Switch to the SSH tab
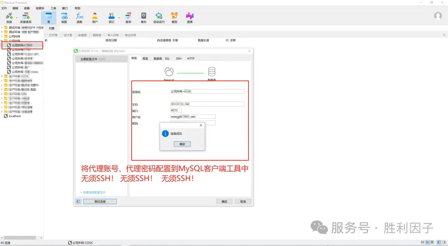The width and height of the screenshot is (448, 246). (x=178, y=58)
